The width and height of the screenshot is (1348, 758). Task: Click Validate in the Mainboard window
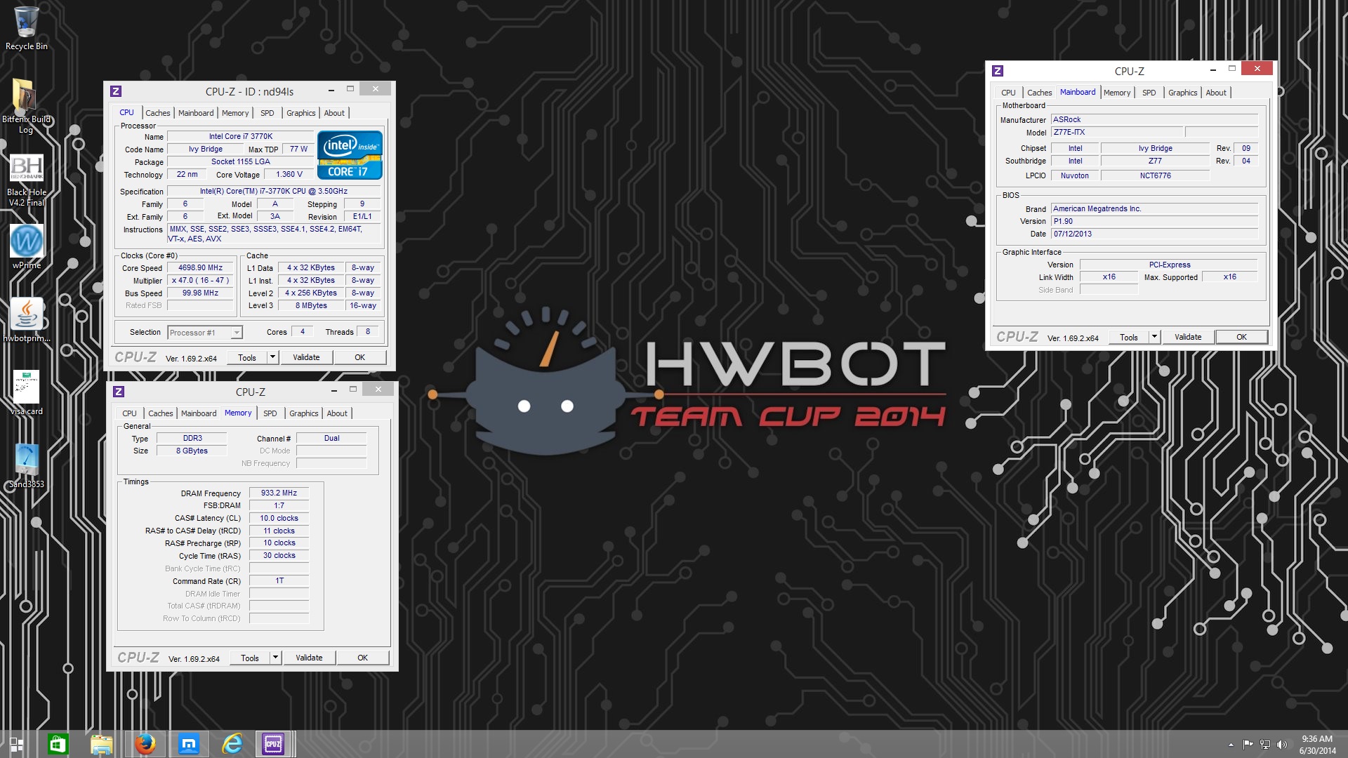[1188, 337]
